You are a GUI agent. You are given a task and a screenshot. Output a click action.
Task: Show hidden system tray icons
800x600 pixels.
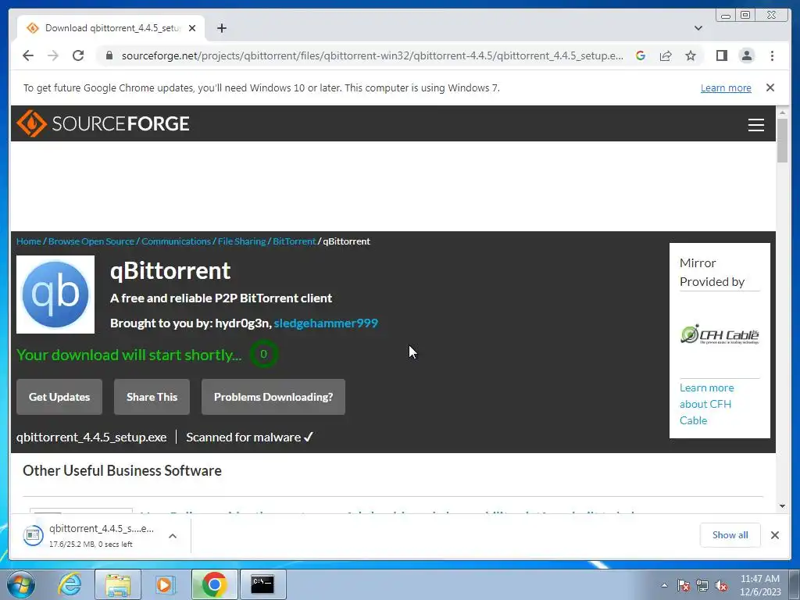click(664, 585)
